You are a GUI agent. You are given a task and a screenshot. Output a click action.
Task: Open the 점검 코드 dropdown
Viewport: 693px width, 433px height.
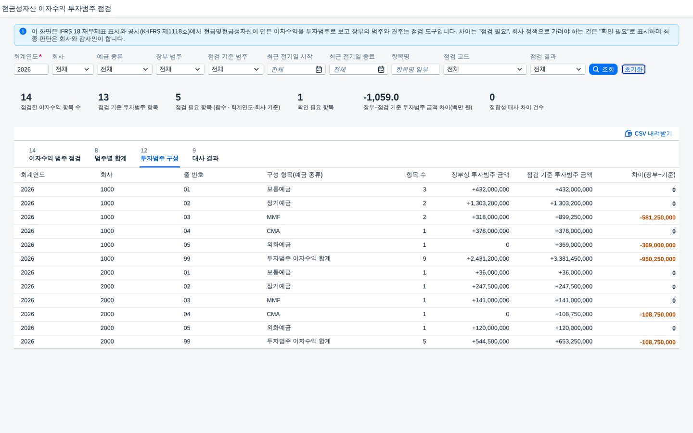pos(485,69)
